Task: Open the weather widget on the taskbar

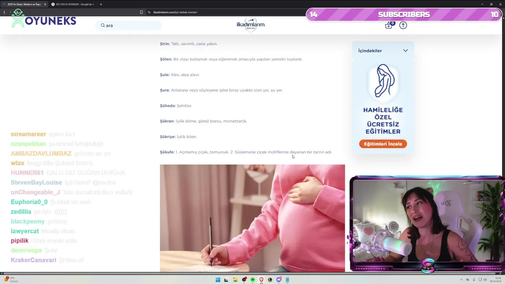Action: [x=11, y=280]
